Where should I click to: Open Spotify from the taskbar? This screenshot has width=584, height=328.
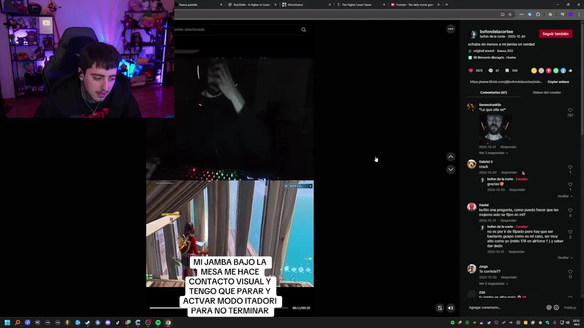158,323
